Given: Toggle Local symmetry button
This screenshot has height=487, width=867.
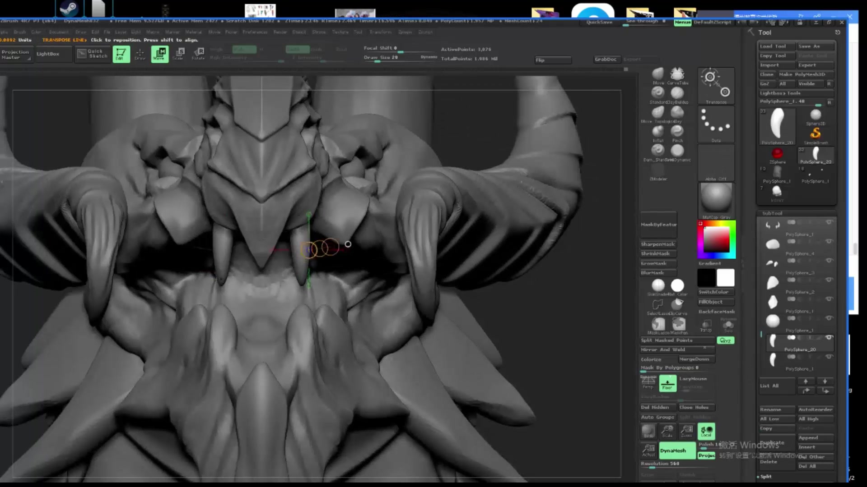Looking at the screenshot, I should (x=706, y=431).
